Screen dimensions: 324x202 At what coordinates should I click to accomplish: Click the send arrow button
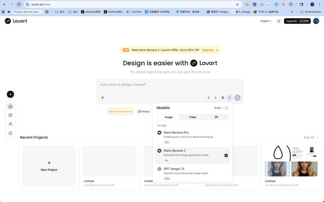point(237,98)
